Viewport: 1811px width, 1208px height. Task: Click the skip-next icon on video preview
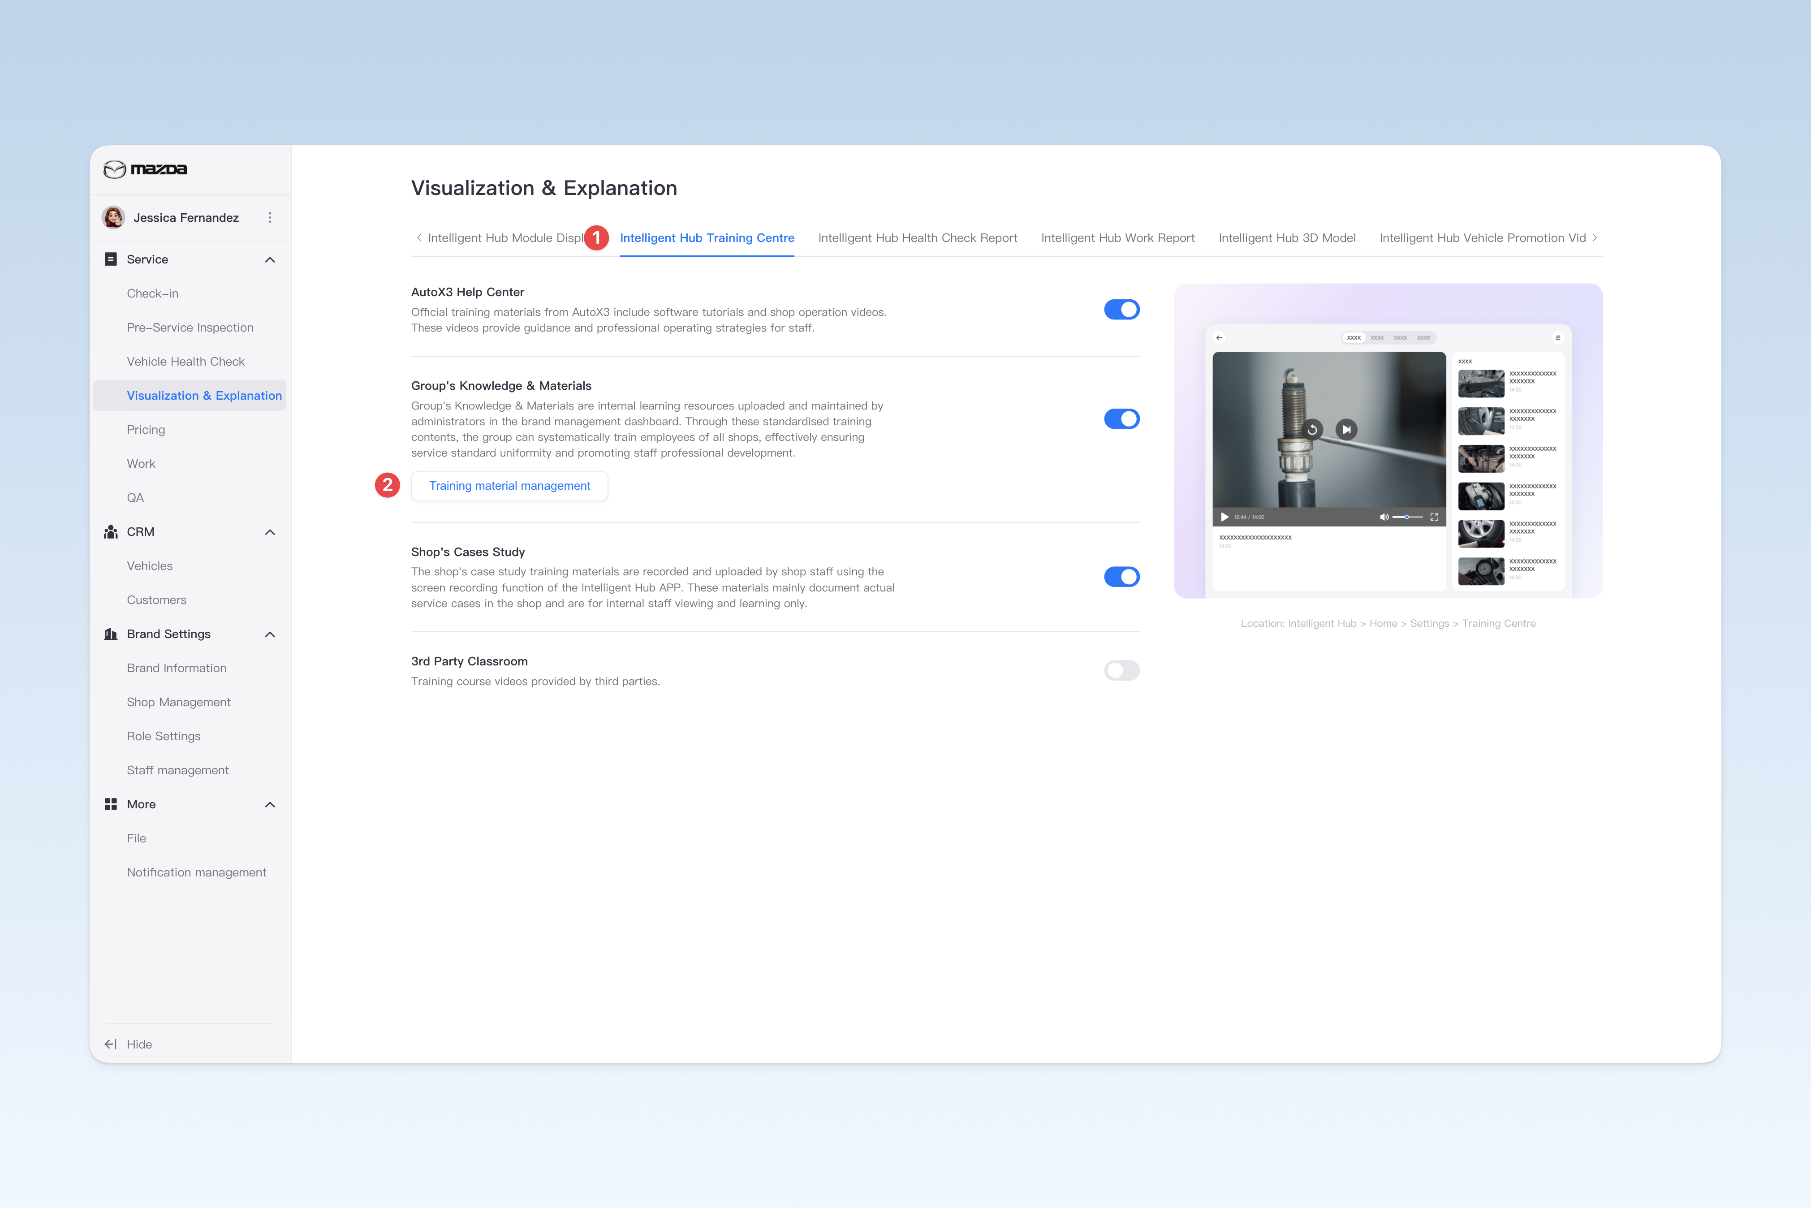coord(1346,430)
